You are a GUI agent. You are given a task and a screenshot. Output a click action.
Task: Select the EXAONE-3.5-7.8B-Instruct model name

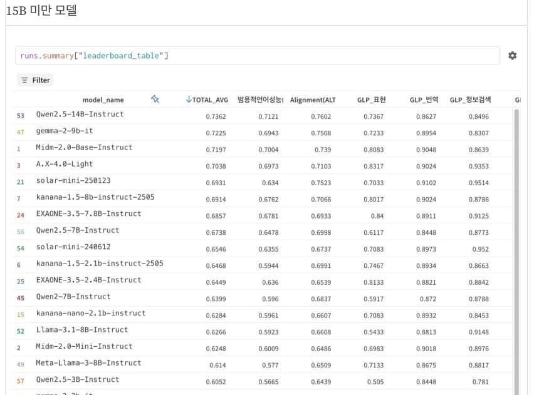(88, 213)
